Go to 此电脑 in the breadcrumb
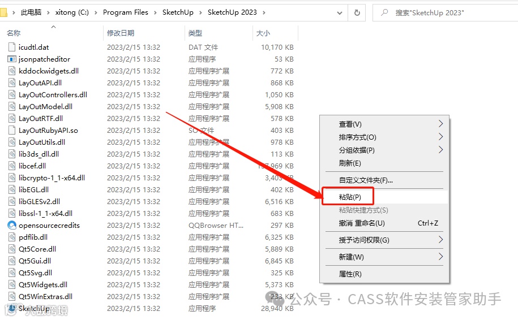 point(31,12)
